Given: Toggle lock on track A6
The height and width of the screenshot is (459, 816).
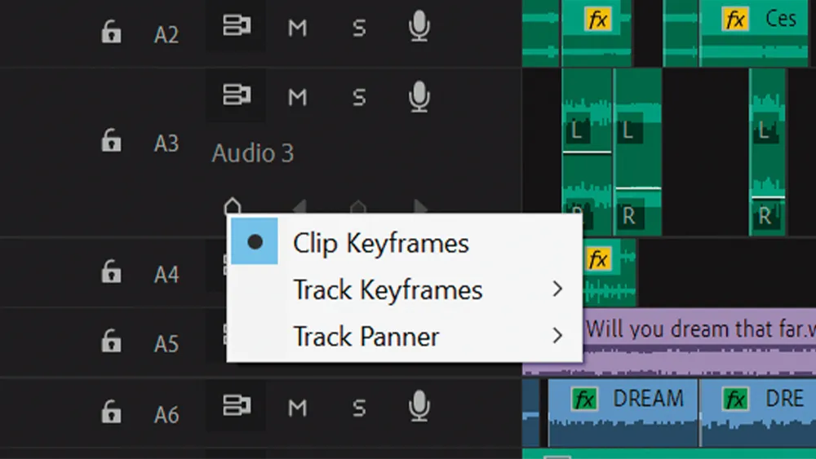Looking at the screenshot, I should click(110, 413).
